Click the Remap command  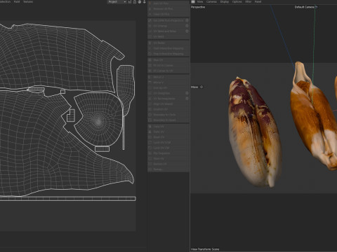(168, 169)
